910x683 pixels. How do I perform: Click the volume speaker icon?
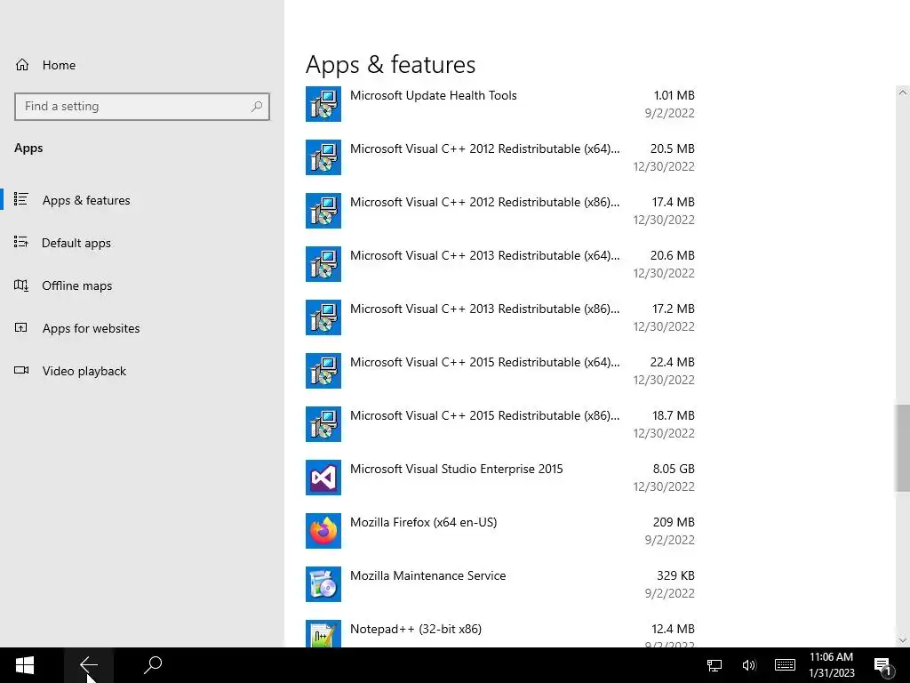(x=748, y=665)
